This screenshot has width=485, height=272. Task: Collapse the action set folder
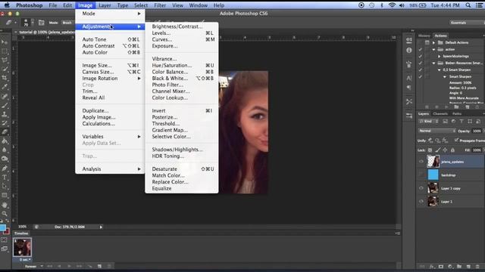pos(433,49)
